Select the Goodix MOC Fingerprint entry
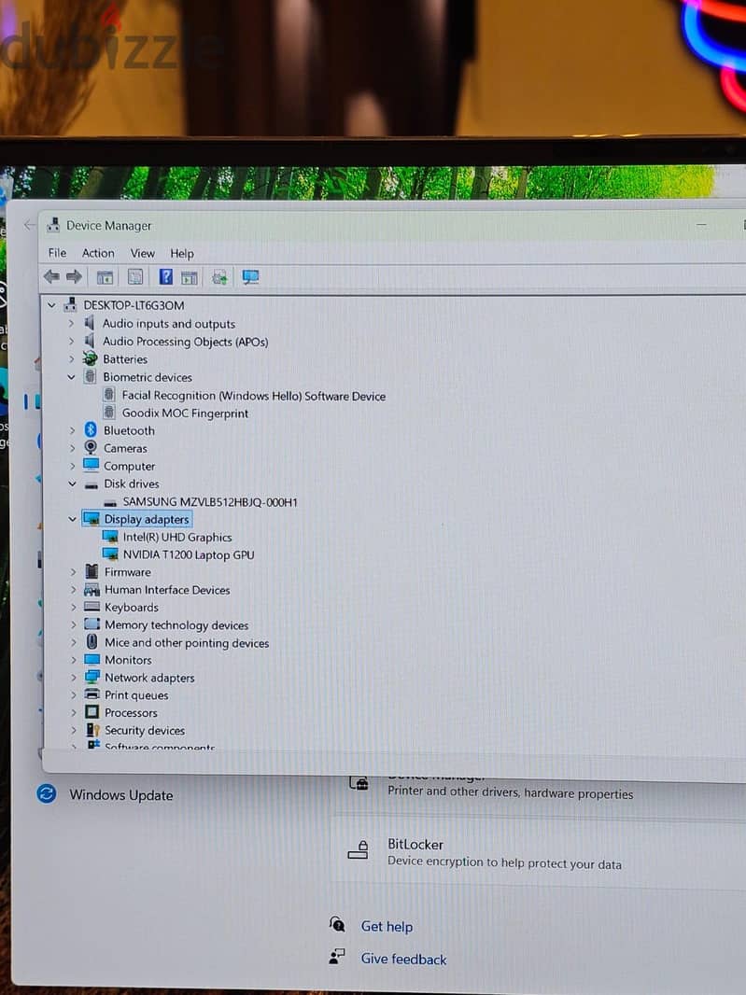Image resolution: width=746 pixels, height=995 pixels. coord(186,413)
